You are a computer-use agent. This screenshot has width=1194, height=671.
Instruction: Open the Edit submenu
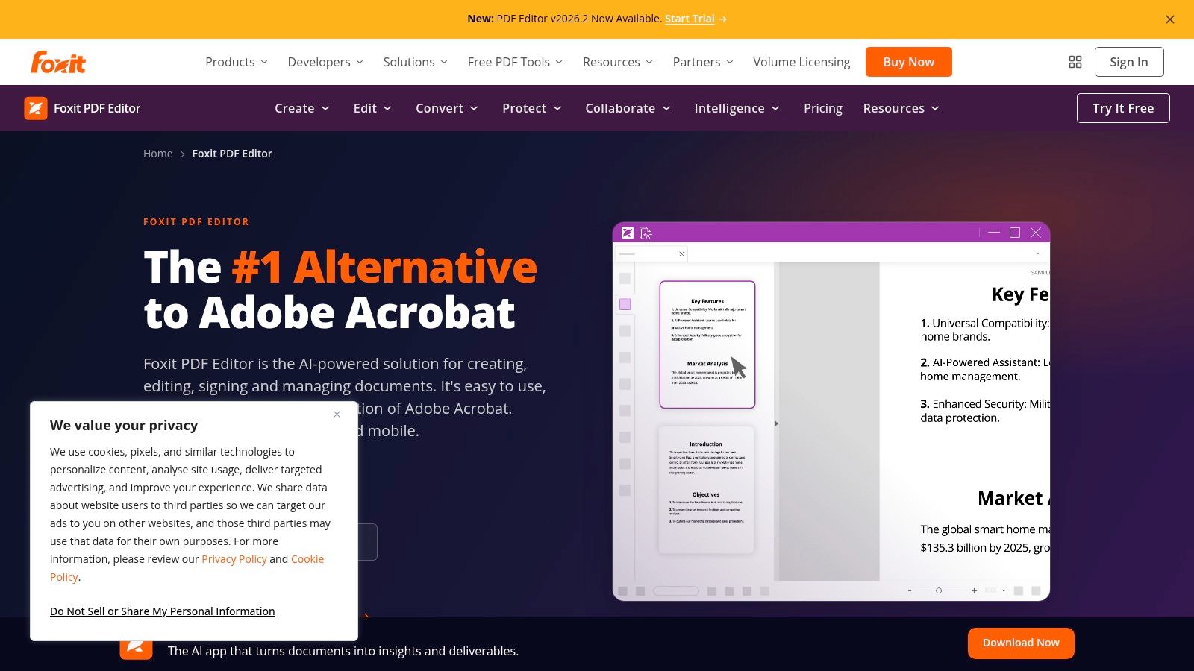[x=372, y=108]
